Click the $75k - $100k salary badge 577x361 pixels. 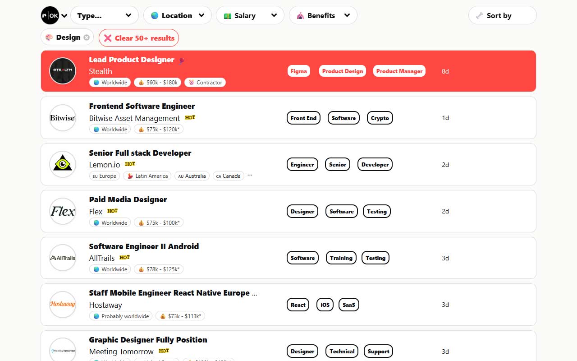(159, 222)
